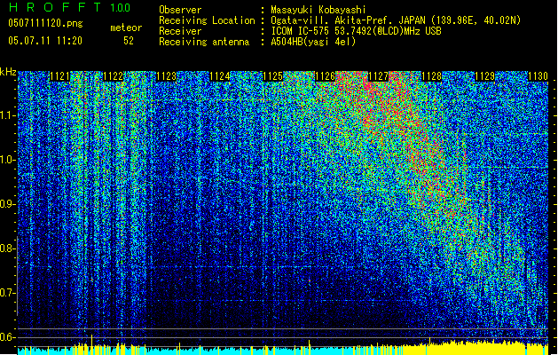558x355 pixels.
Task: Click the 1128 time marker
Action: click(431, 76)
